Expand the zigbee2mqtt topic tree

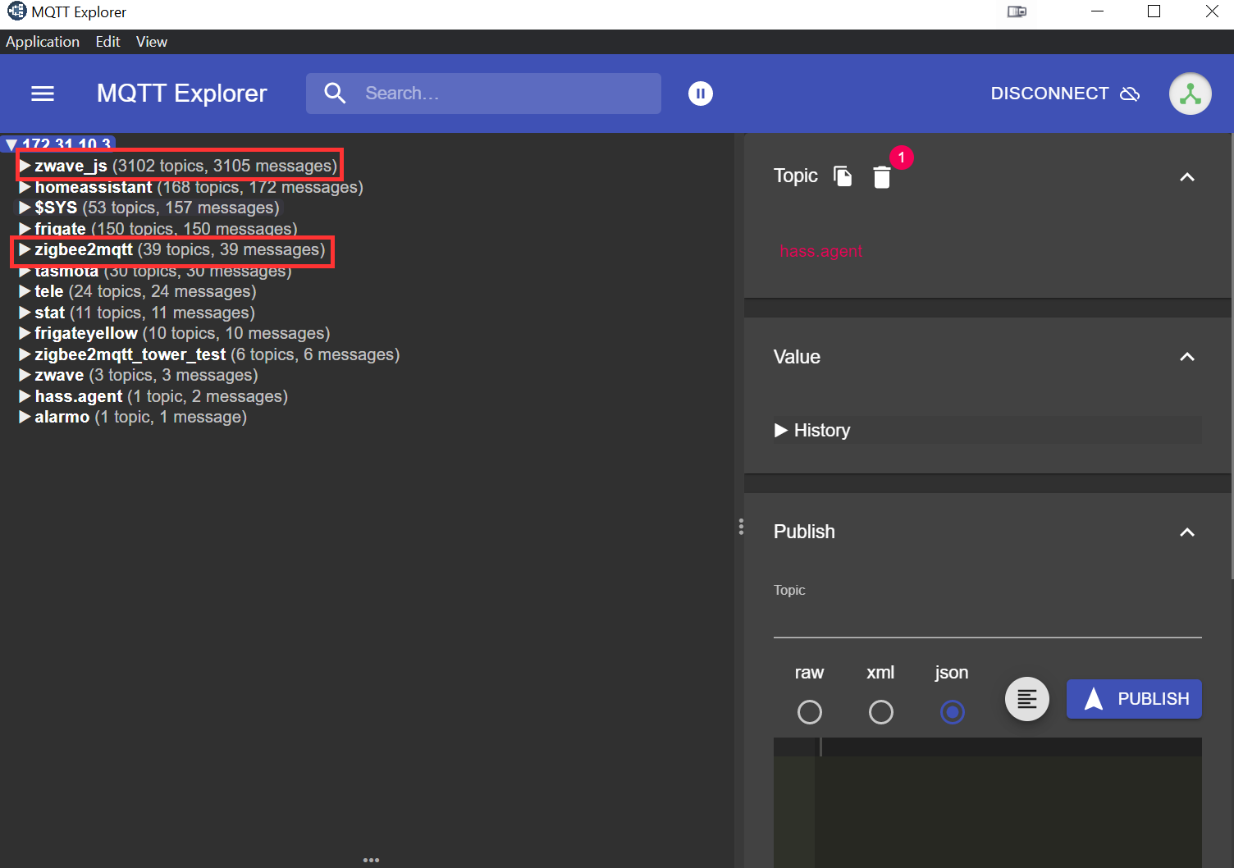coord(25,249)
